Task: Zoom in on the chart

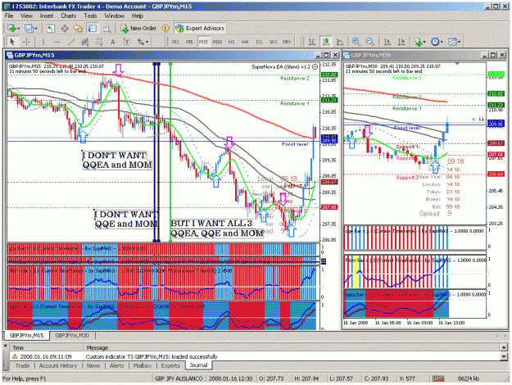Action: [356, 42]
